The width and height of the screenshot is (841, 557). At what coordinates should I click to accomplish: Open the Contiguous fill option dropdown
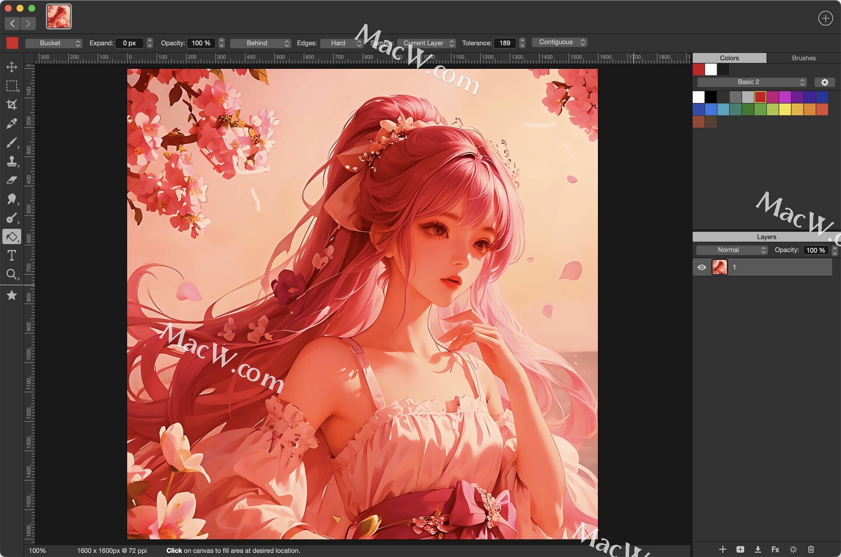[559, 42]
